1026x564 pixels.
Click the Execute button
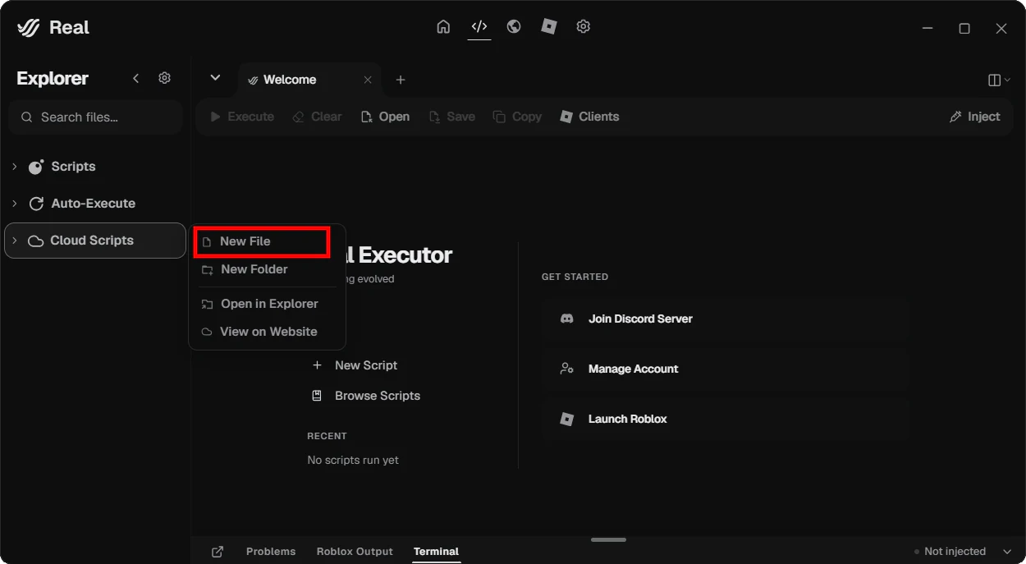tap(242, 117)
